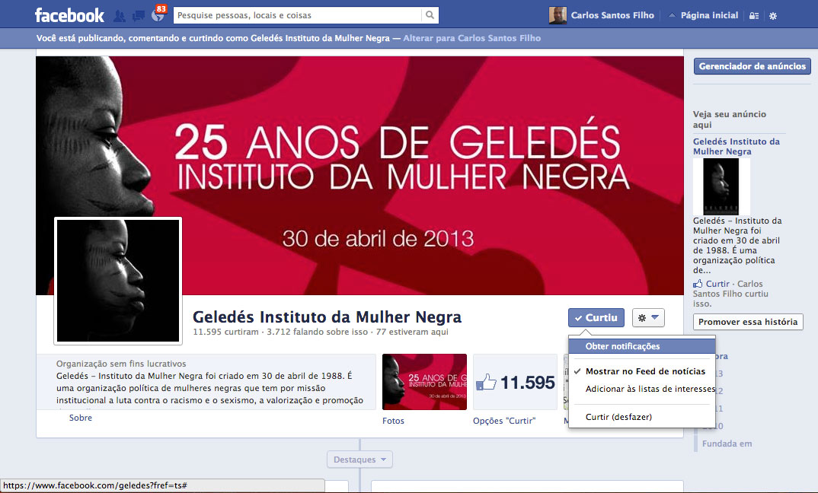
Task: Click thumbs-up icon beside Curtir in ad
Action: (698, 284)
